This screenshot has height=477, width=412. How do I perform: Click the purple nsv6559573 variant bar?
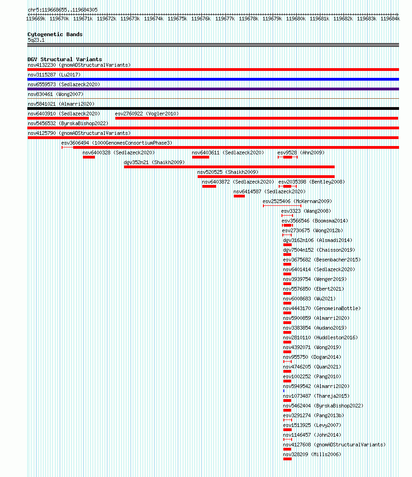point(213,89)
